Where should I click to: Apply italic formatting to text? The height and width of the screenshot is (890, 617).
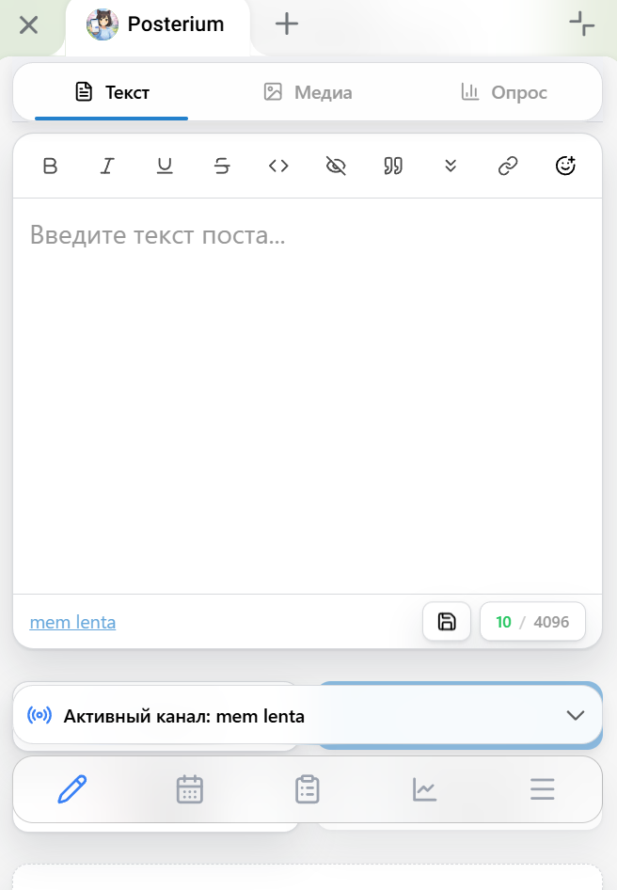[107, 166]
